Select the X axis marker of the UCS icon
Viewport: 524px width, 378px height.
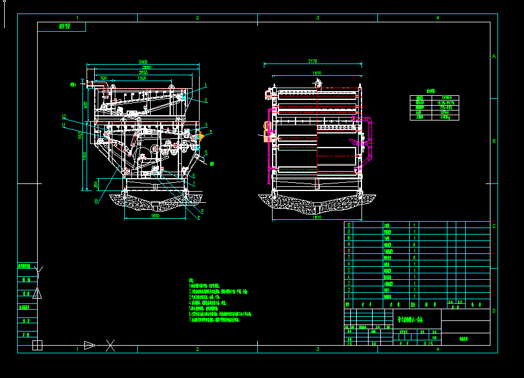pos(110,346)
